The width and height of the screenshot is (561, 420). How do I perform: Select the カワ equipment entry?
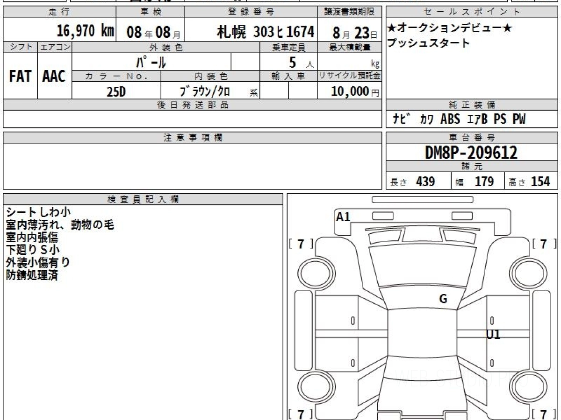[x=426, y=119]
